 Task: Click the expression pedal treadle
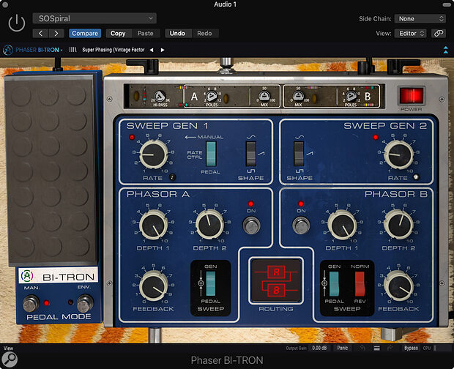click(x=50, y=170)
